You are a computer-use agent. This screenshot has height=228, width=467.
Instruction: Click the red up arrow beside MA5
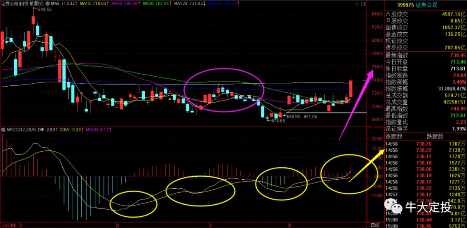(77, 3)
